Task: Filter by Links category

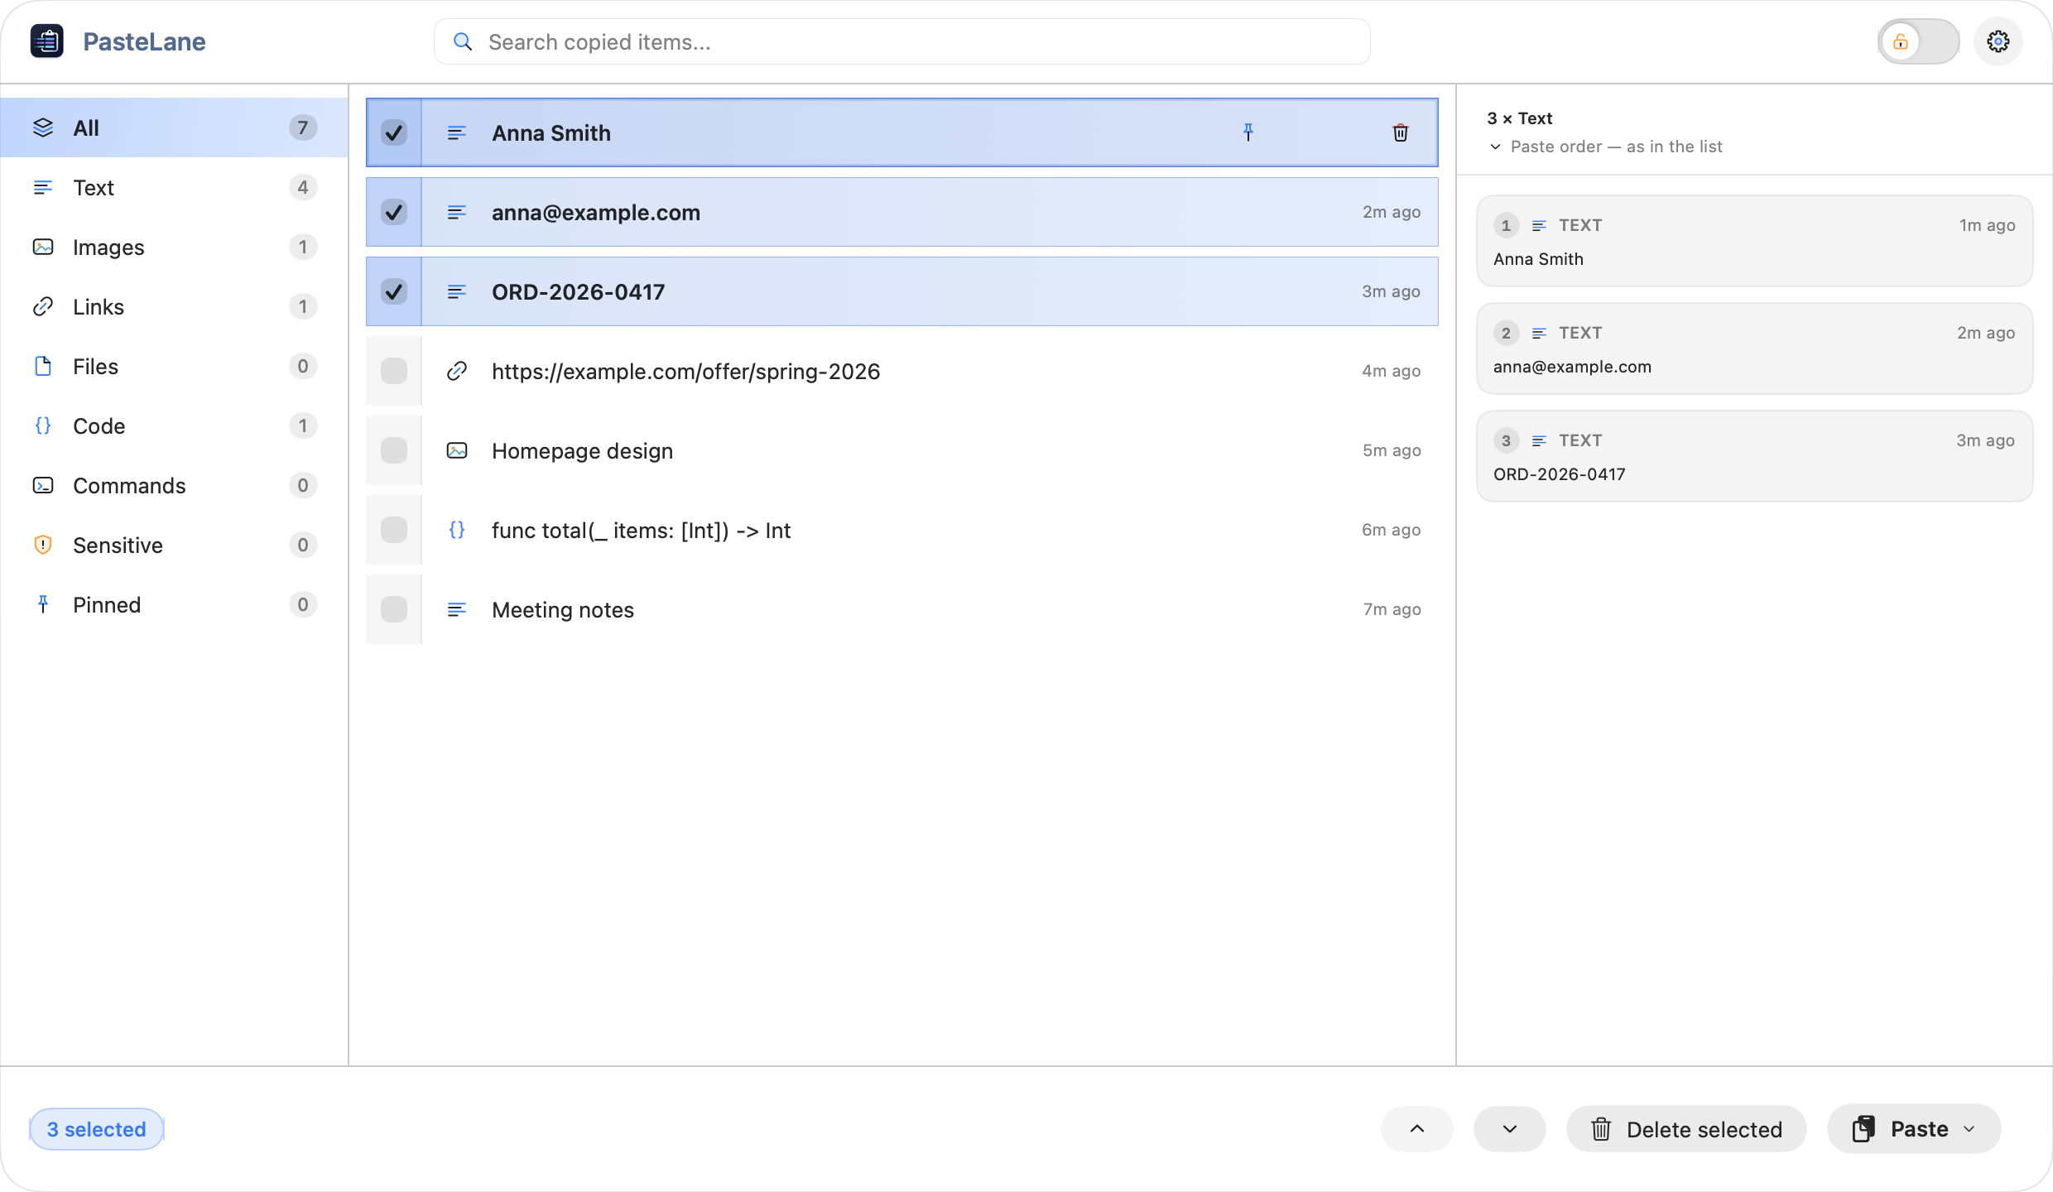Action: click(174, 306)
